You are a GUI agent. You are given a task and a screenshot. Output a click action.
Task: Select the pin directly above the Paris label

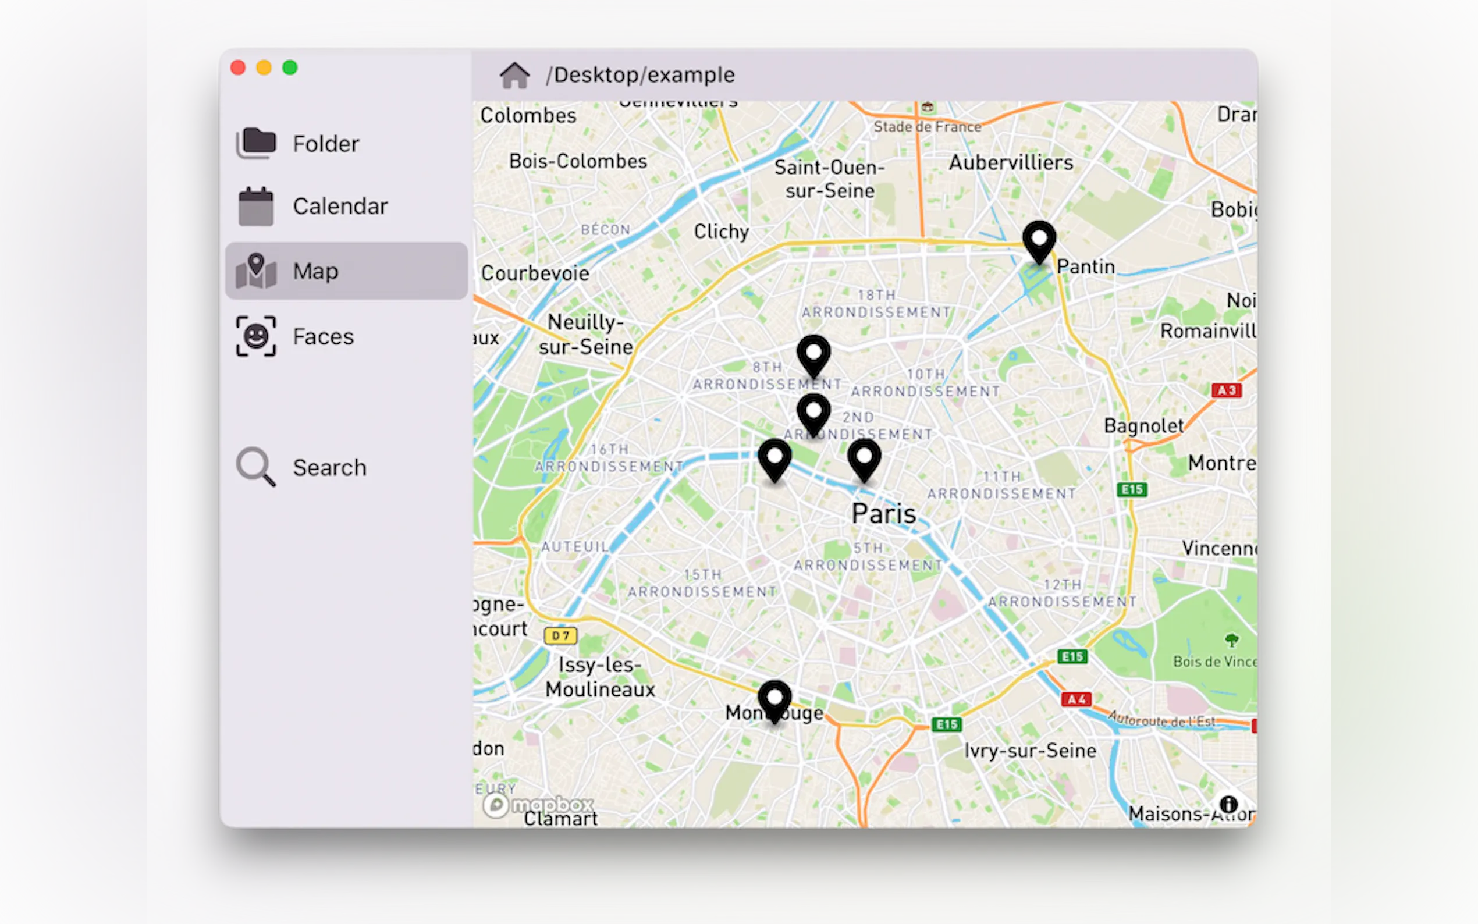coord(864,461)
